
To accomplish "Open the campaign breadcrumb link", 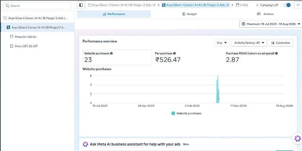I will click(122, 5).
